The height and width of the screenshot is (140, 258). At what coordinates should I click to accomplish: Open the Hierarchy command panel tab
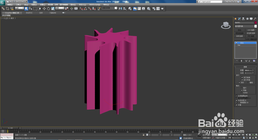[x=243, y=19]
